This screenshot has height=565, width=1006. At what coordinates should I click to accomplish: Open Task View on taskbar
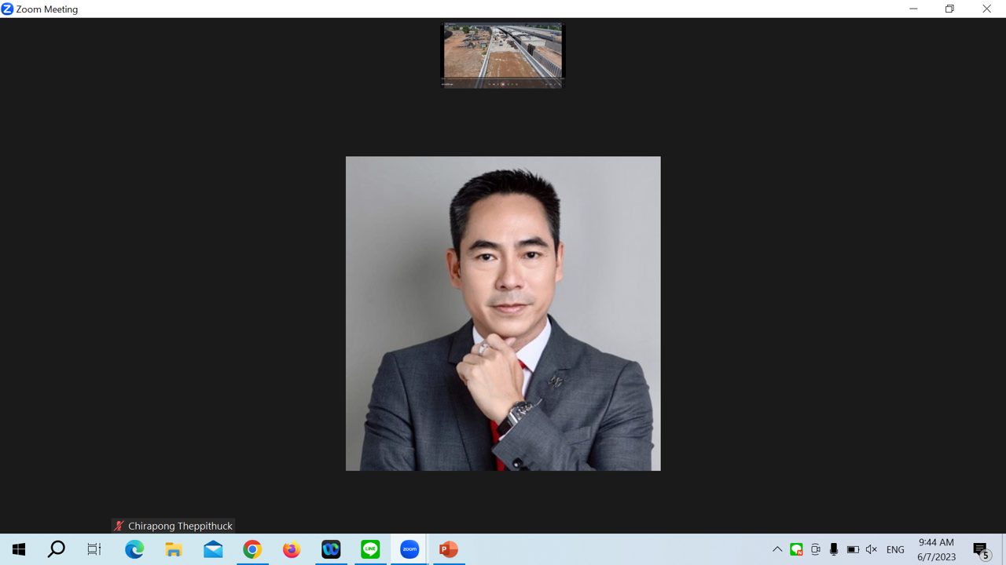(x=94, y=549)
